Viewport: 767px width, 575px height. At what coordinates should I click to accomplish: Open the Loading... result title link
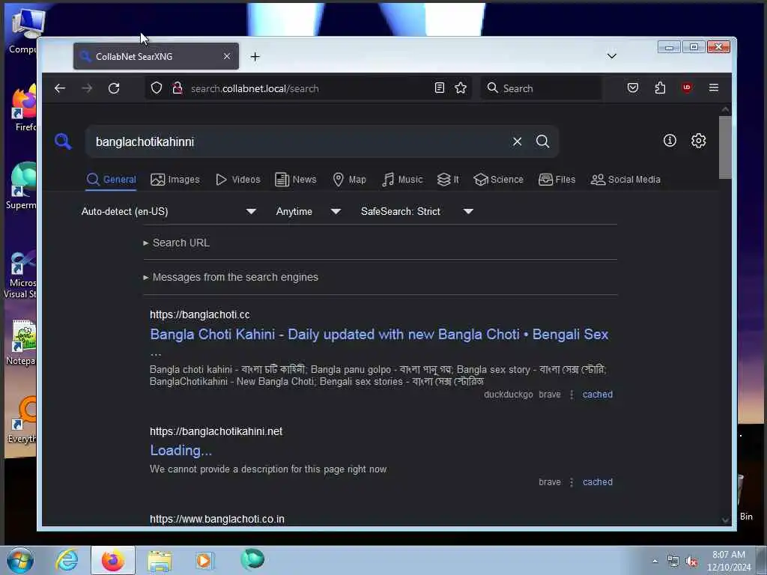[x=181, y=450]
